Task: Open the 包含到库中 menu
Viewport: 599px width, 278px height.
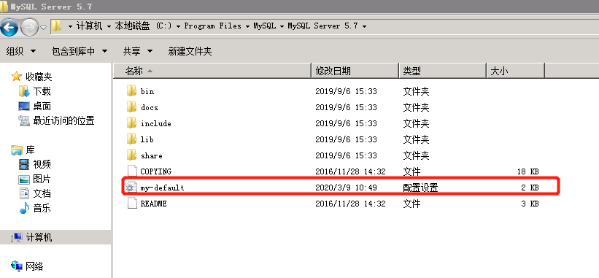Action: pos(80,51)
